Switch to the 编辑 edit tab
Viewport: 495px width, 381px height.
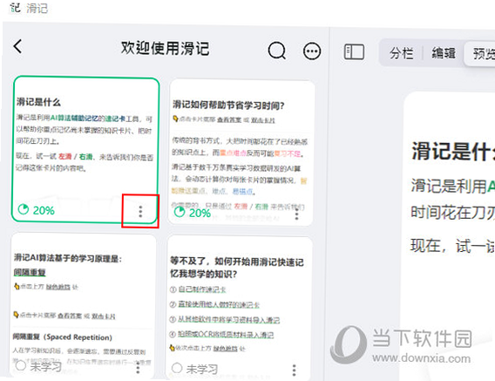[444, 53]
